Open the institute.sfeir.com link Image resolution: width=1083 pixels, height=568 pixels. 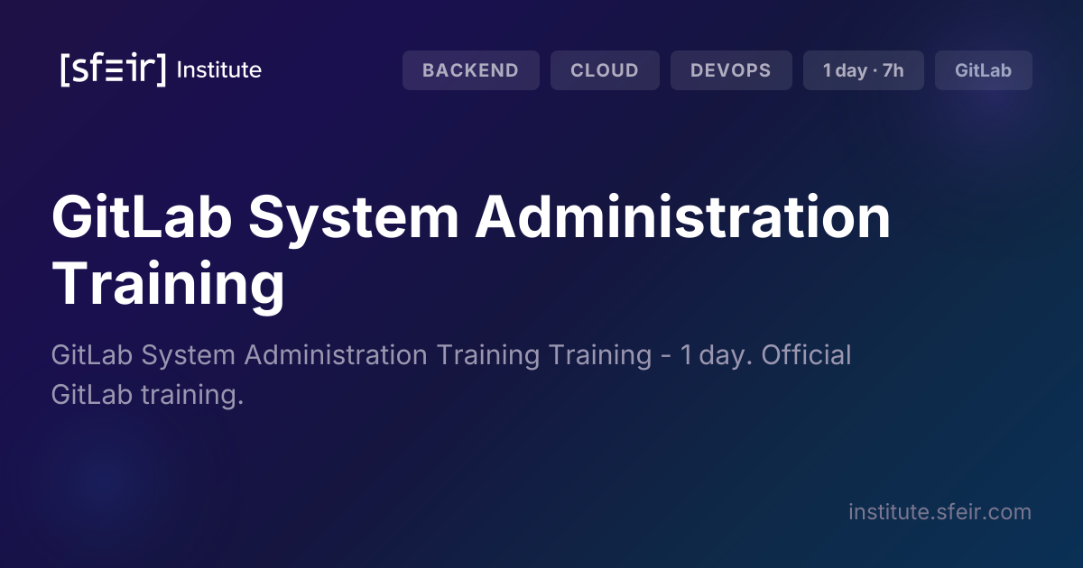(x=940, y=512)
